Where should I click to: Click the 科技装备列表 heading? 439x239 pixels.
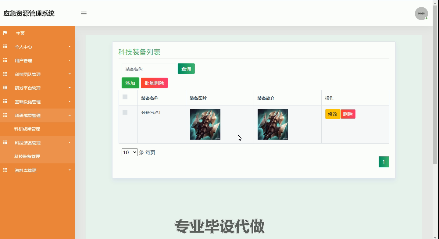click(x=139, y=52)
